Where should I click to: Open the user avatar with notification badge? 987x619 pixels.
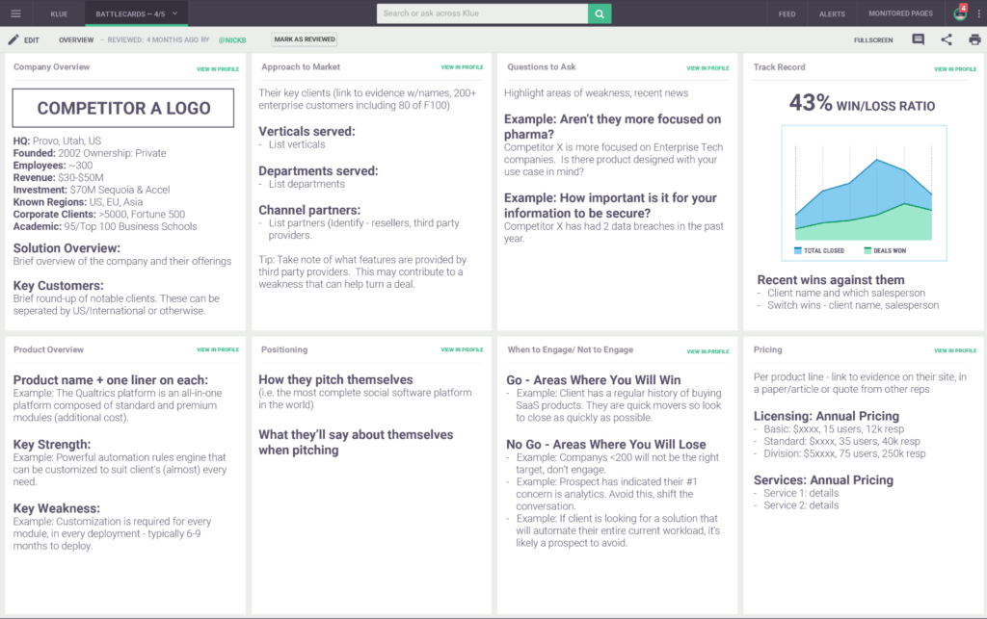960,13
